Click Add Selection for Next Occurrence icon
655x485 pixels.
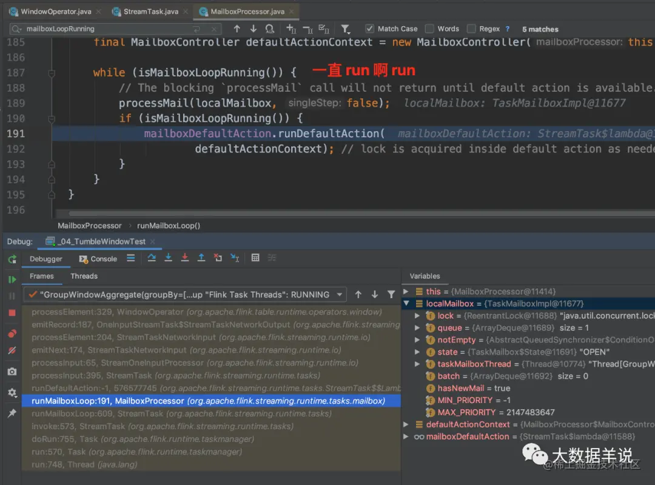click(x=291, y=29)
